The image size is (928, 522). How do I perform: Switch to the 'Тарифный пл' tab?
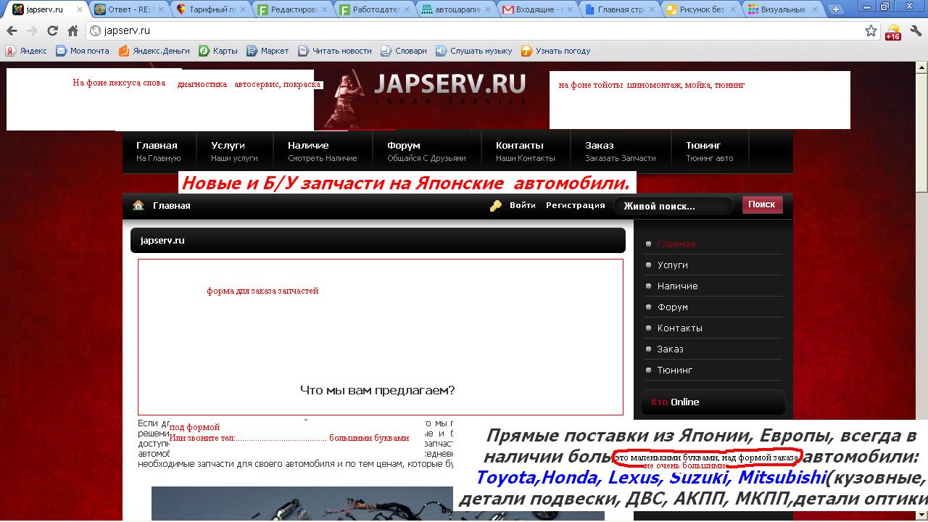212,10
